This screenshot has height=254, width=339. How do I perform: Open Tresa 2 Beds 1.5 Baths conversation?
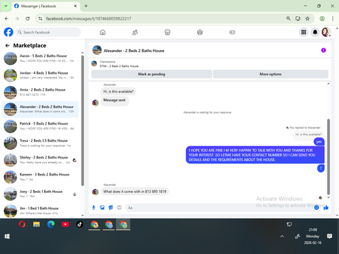pyautogui.click(x=40, y=143)
